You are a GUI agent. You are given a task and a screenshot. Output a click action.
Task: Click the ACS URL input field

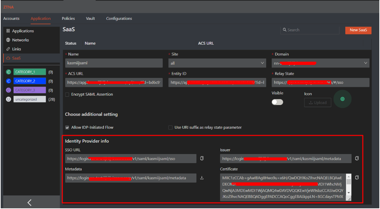coord(114,82)
